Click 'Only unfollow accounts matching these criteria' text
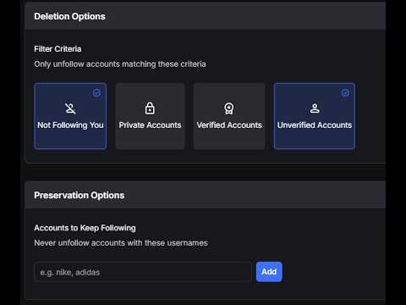The width and height of the screenshot is (406, 305). tap(120, 64)
